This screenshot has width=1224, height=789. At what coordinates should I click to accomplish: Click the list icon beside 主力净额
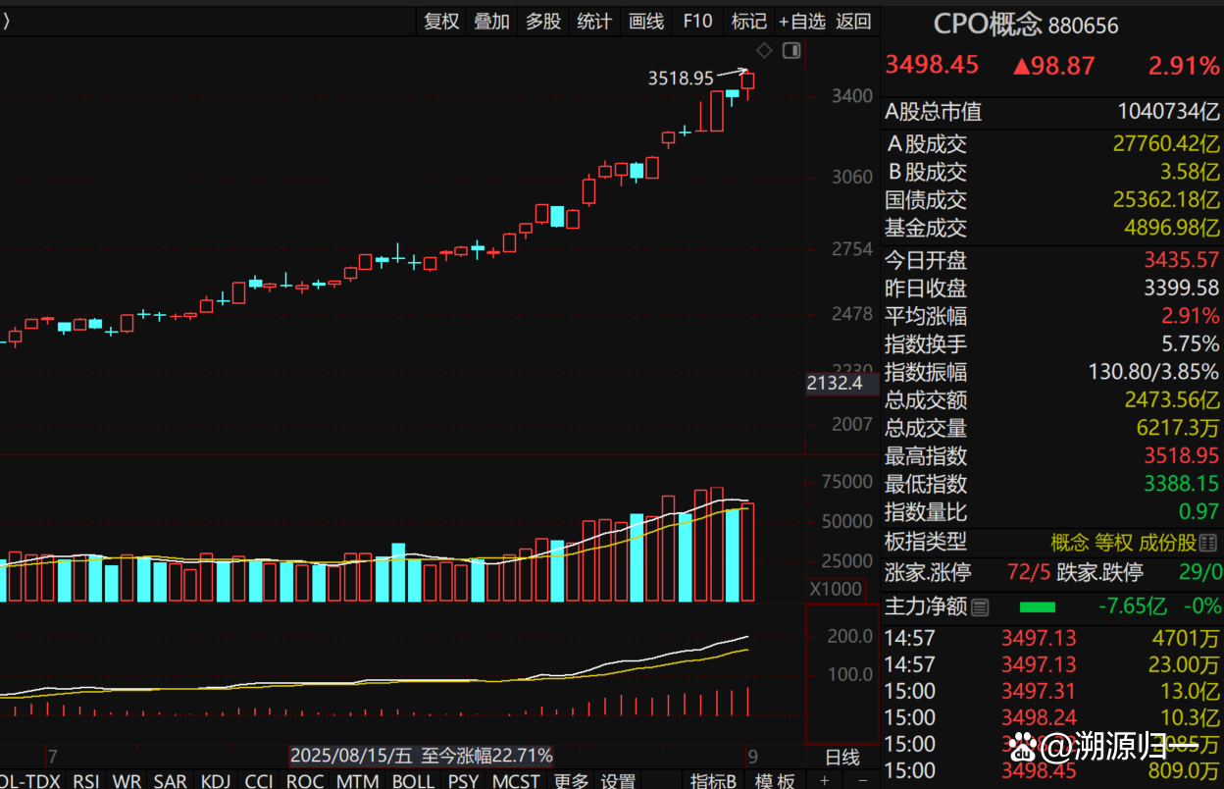tap(980, 607)
